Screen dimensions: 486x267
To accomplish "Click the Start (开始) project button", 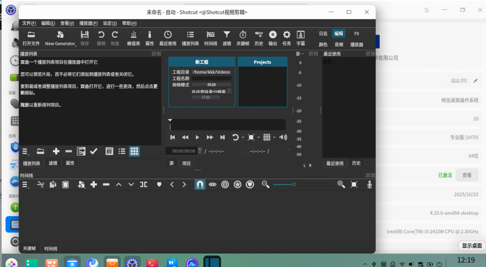I will (x=206, y=97).
